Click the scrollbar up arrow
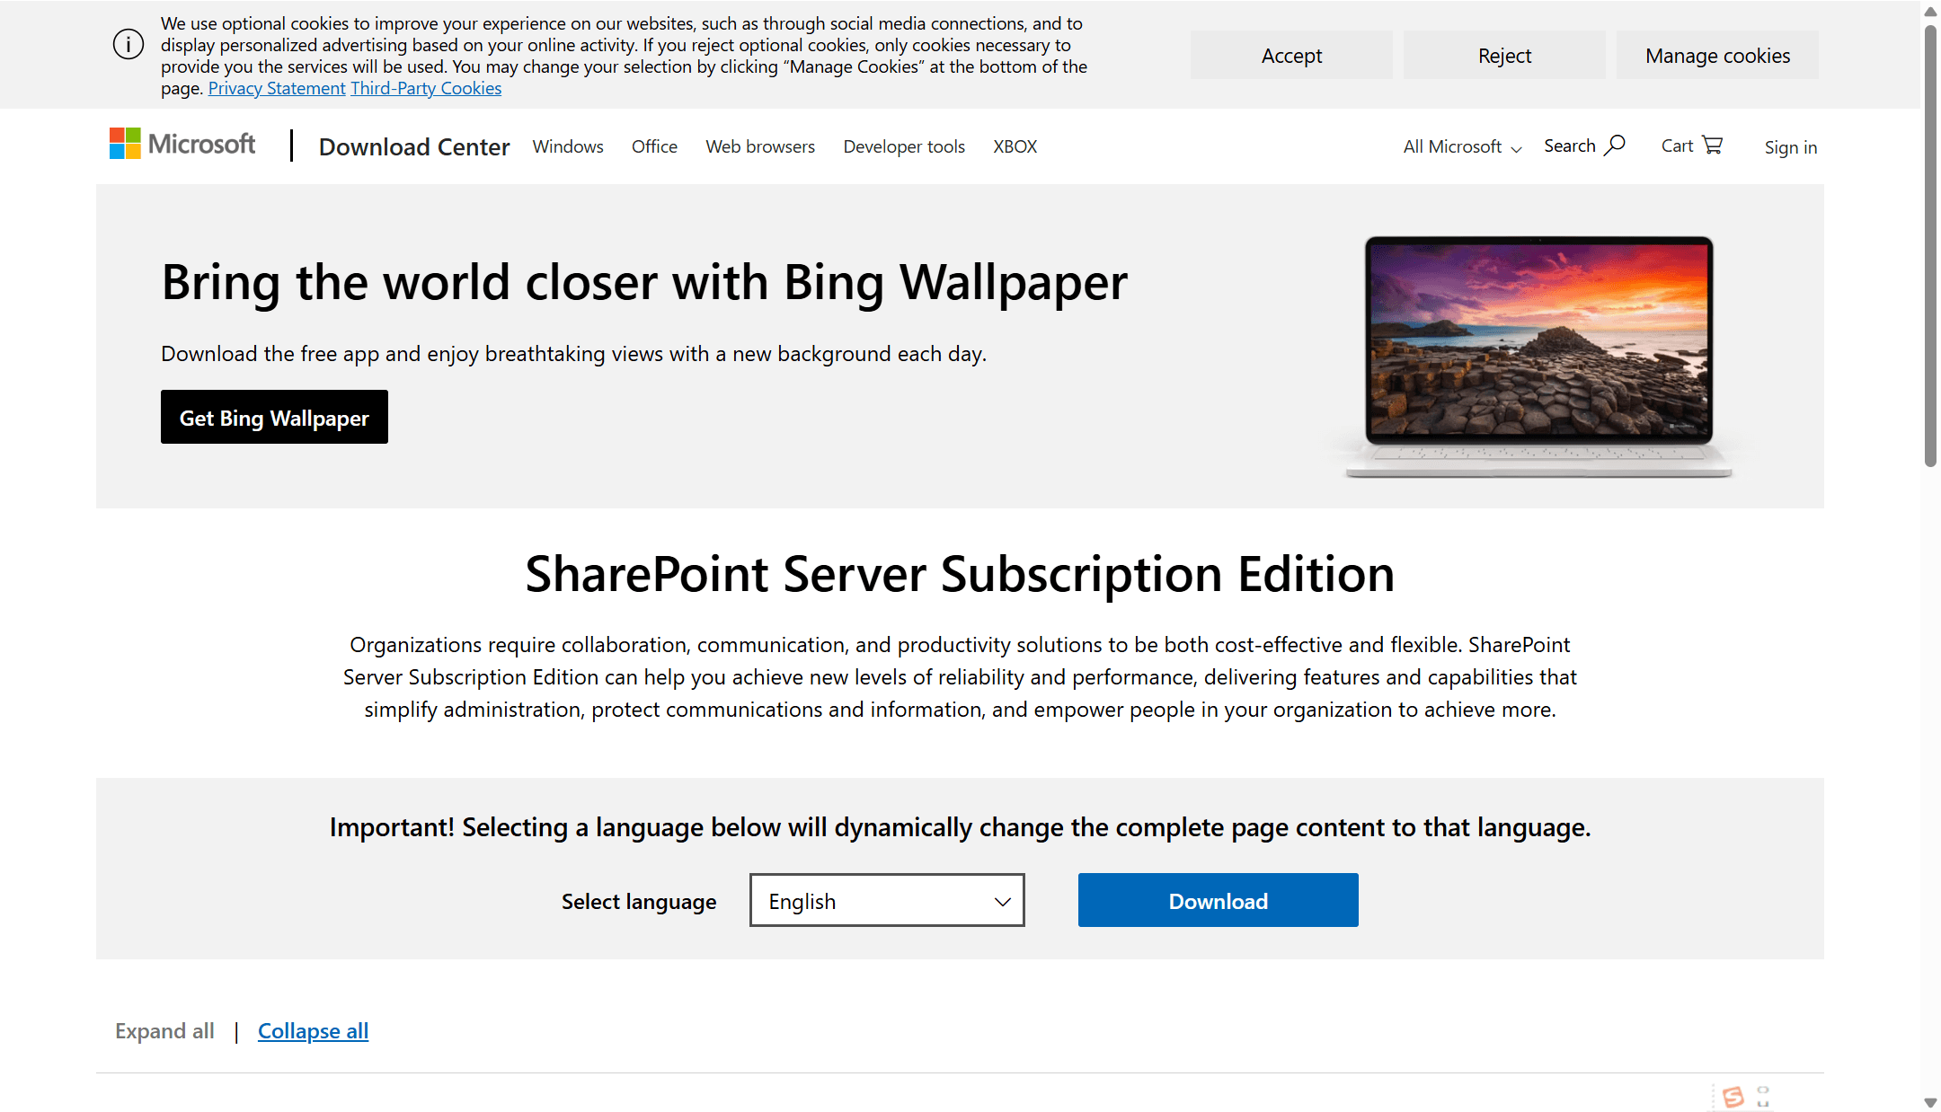1941x1112 pixels. pyautogui.click(x=1930, y=12)
